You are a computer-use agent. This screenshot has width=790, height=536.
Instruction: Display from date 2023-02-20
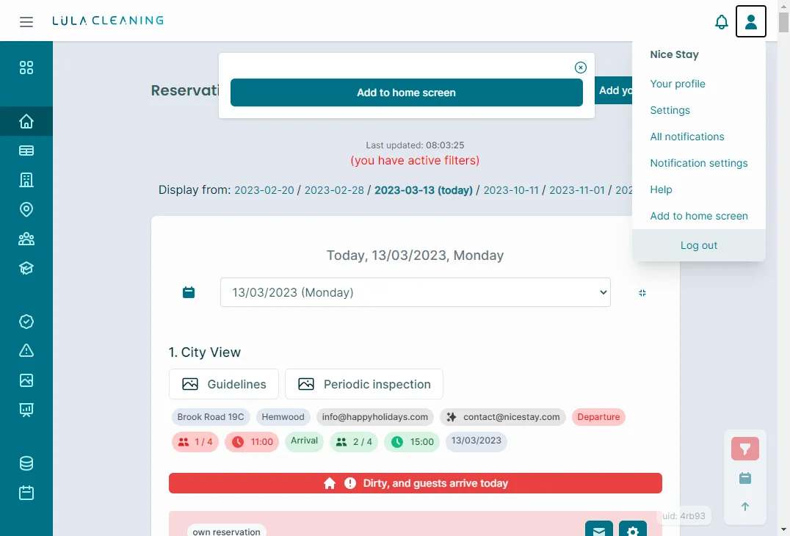tap(264, 190)
